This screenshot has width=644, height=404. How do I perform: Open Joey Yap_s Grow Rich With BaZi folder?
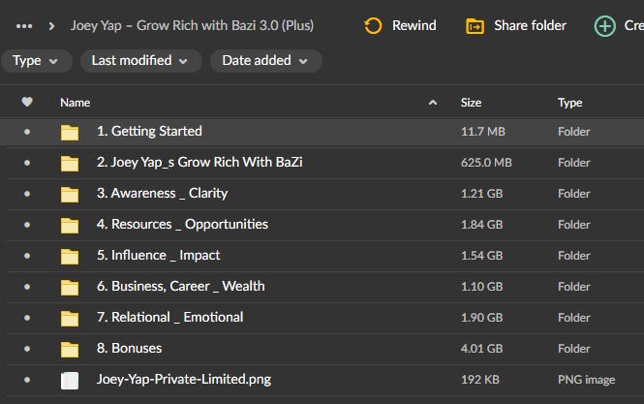coord(199,162)
